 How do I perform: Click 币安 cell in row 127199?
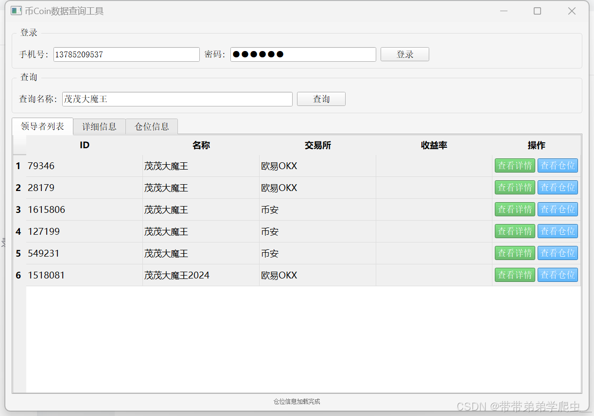318,232
